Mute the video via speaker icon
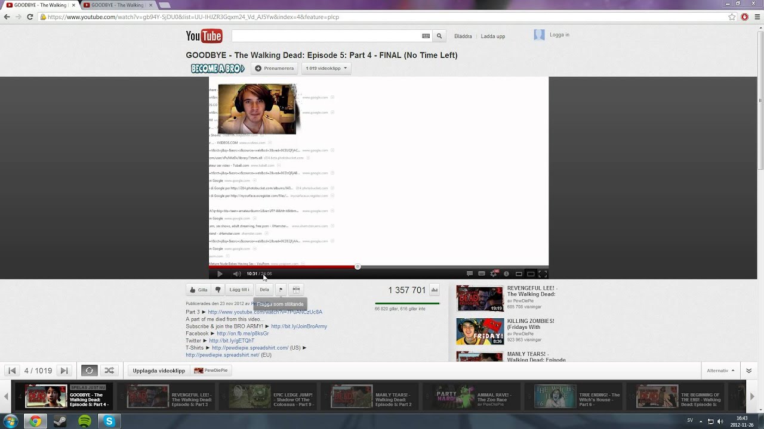 click(236, 274)
